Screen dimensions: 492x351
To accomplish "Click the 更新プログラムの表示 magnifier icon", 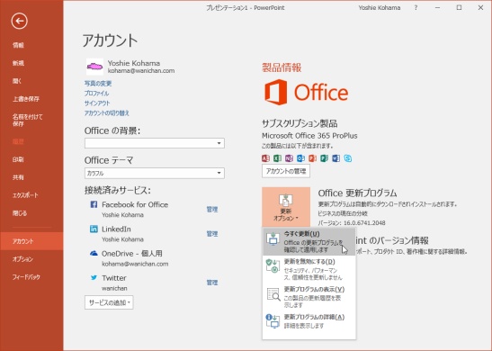I will 273,294.
